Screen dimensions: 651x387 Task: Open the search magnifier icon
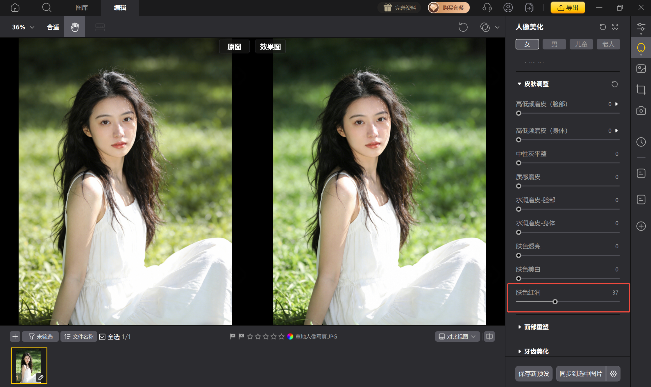(46, 8)
